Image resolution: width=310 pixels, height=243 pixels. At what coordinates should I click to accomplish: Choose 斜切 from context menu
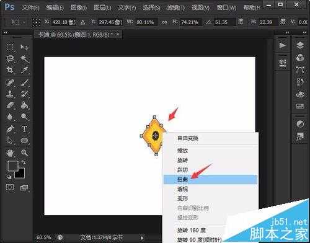point(210,170)
